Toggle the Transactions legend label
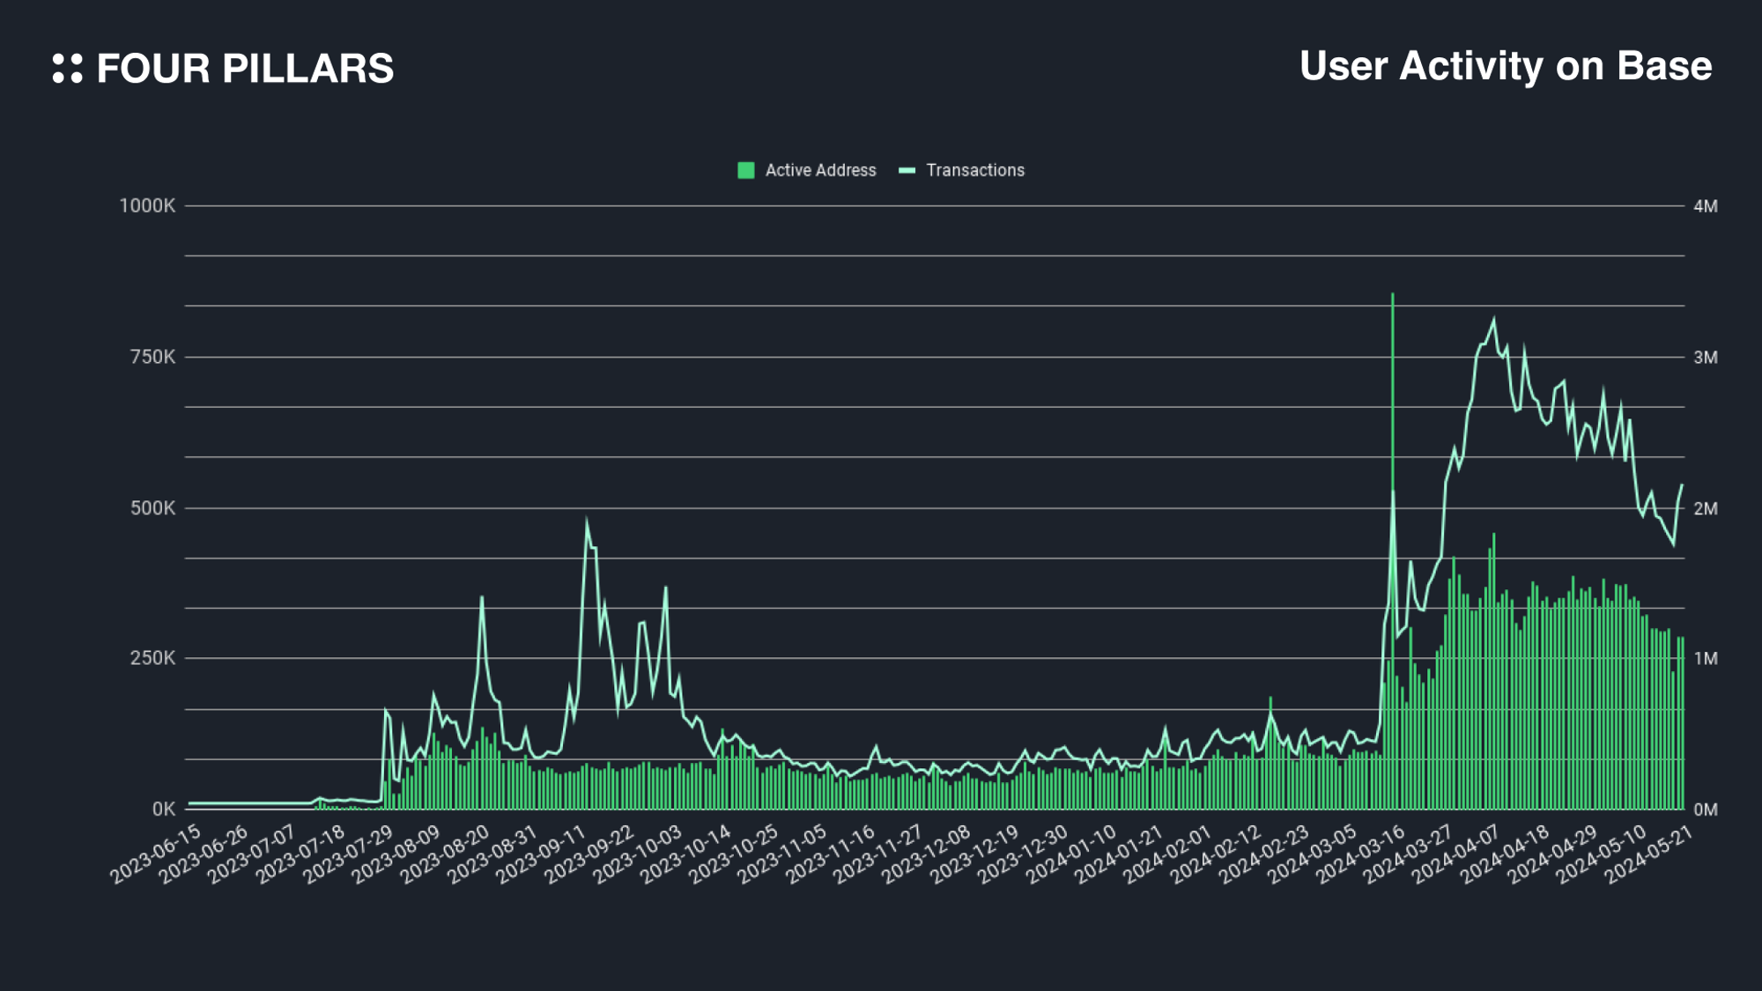The image size is (1762, 991). tap(975, 171)
